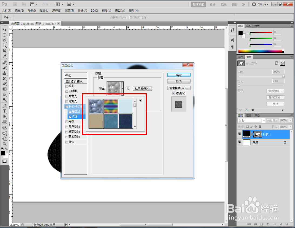Choose the dark navy pattern thumbnail
Screen dimensions: 295x228
[x=126, y=121]
